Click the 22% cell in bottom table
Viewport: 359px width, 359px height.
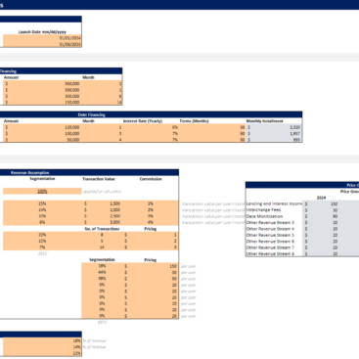click(42, 353)
